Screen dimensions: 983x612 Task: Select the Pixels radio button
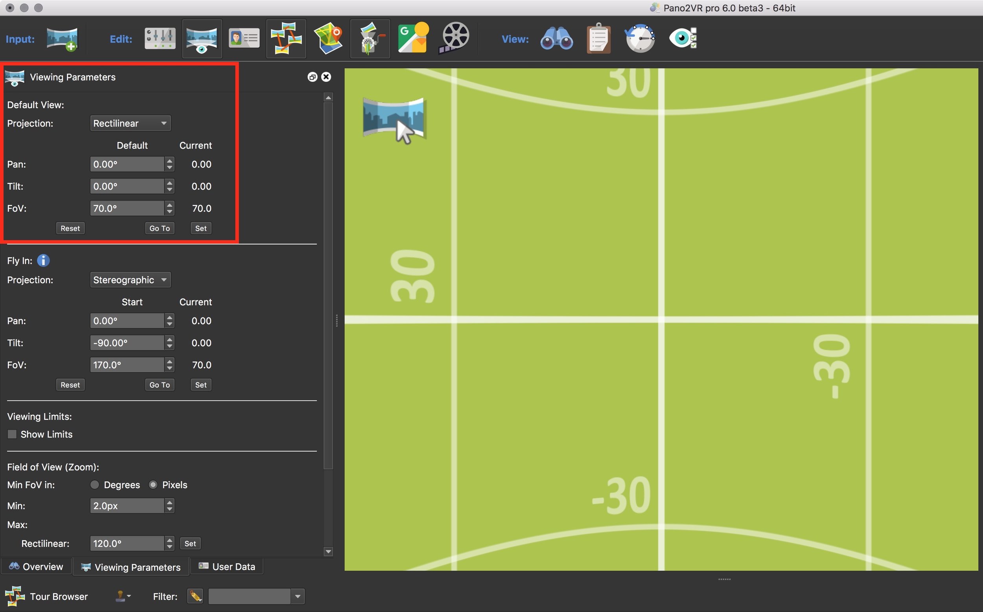[x=153, y=485]
